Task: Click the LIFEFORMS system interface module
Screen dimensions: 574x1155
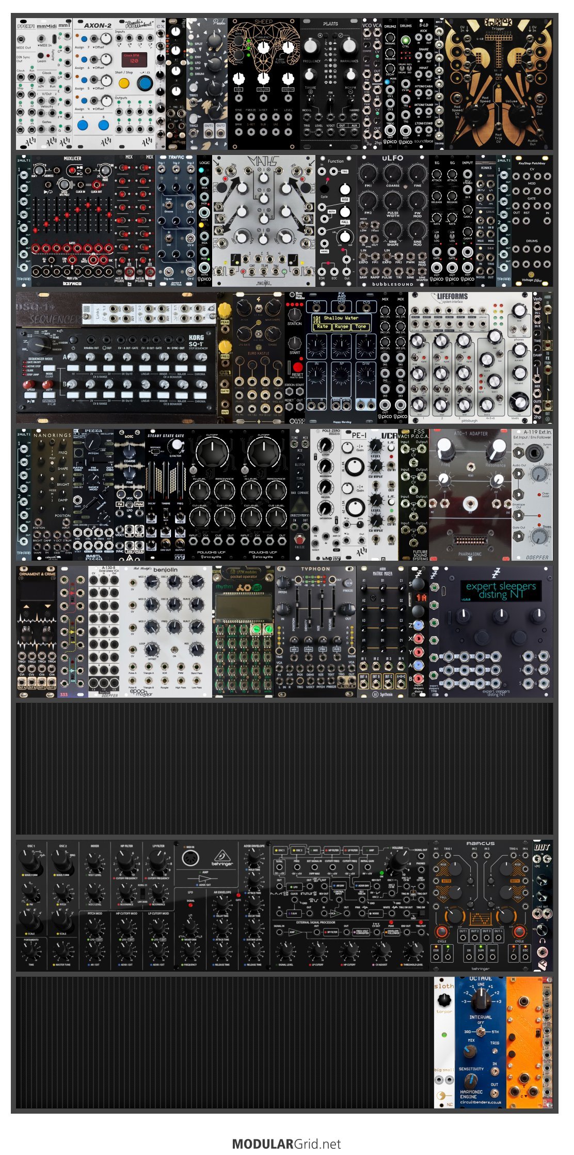Action: [x=470, y=358]
